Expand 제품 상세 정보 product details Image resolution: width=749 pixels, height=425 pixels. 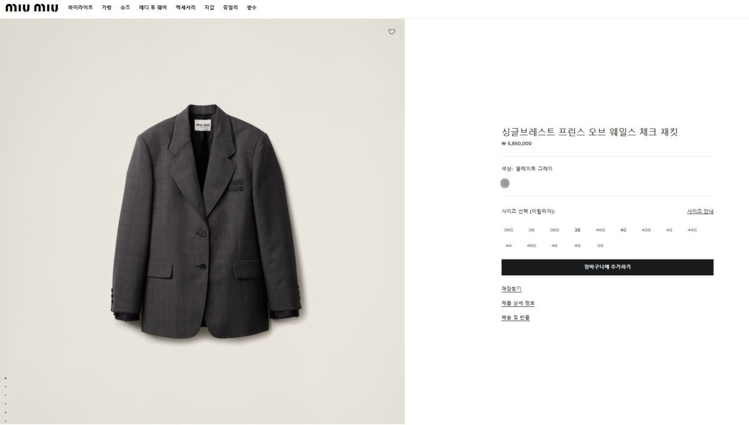518,303
